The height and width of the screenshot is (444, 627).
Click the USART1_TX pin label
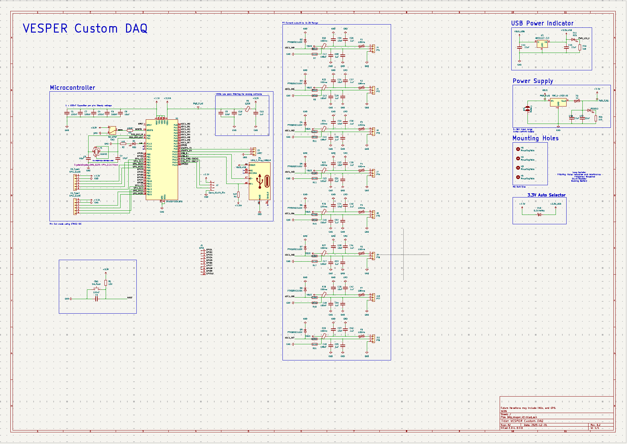pyautogui.click(x=186, y=148)
